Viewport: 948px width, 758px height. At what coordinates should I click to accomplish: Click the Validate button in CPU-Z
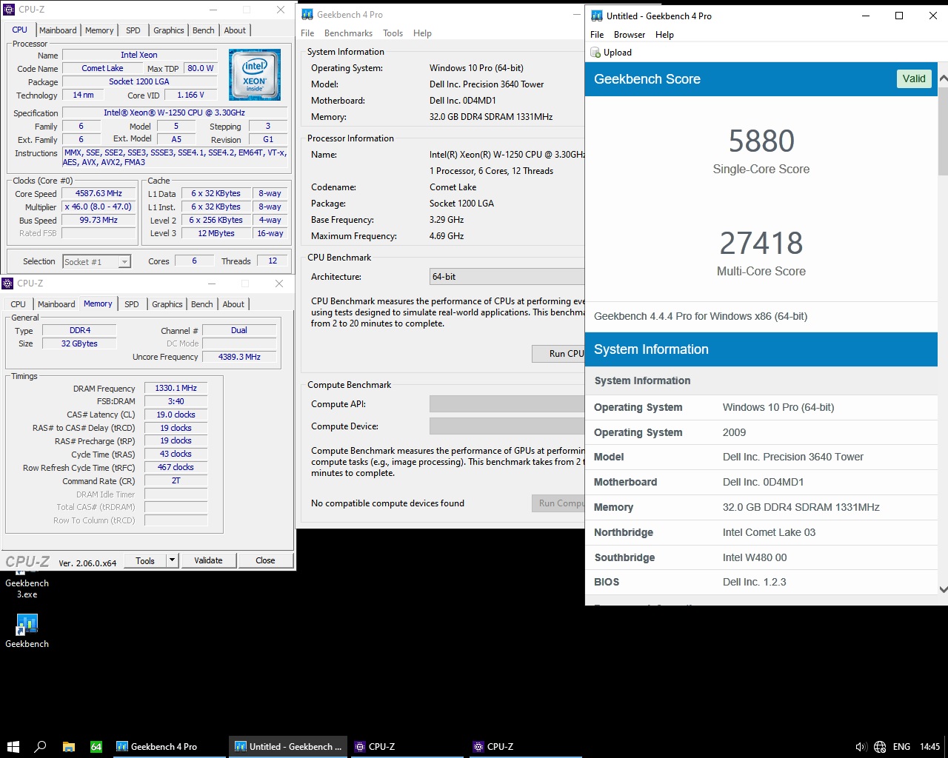click(x=208, y=560)
